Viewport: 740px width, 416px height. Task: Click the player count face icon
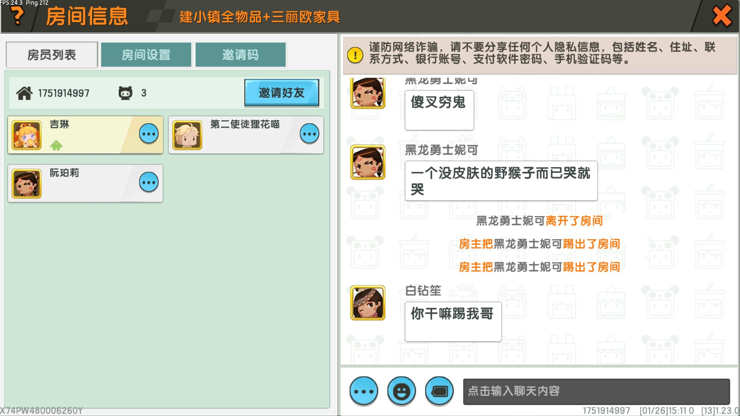pyautogui.click(x=125, y=93)
